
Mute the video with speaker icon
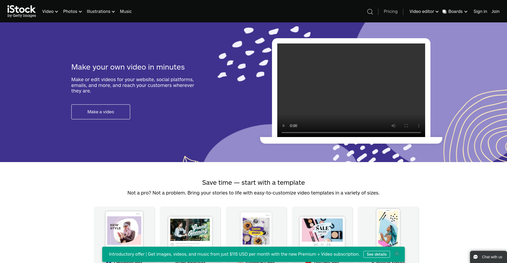(393, 126)
